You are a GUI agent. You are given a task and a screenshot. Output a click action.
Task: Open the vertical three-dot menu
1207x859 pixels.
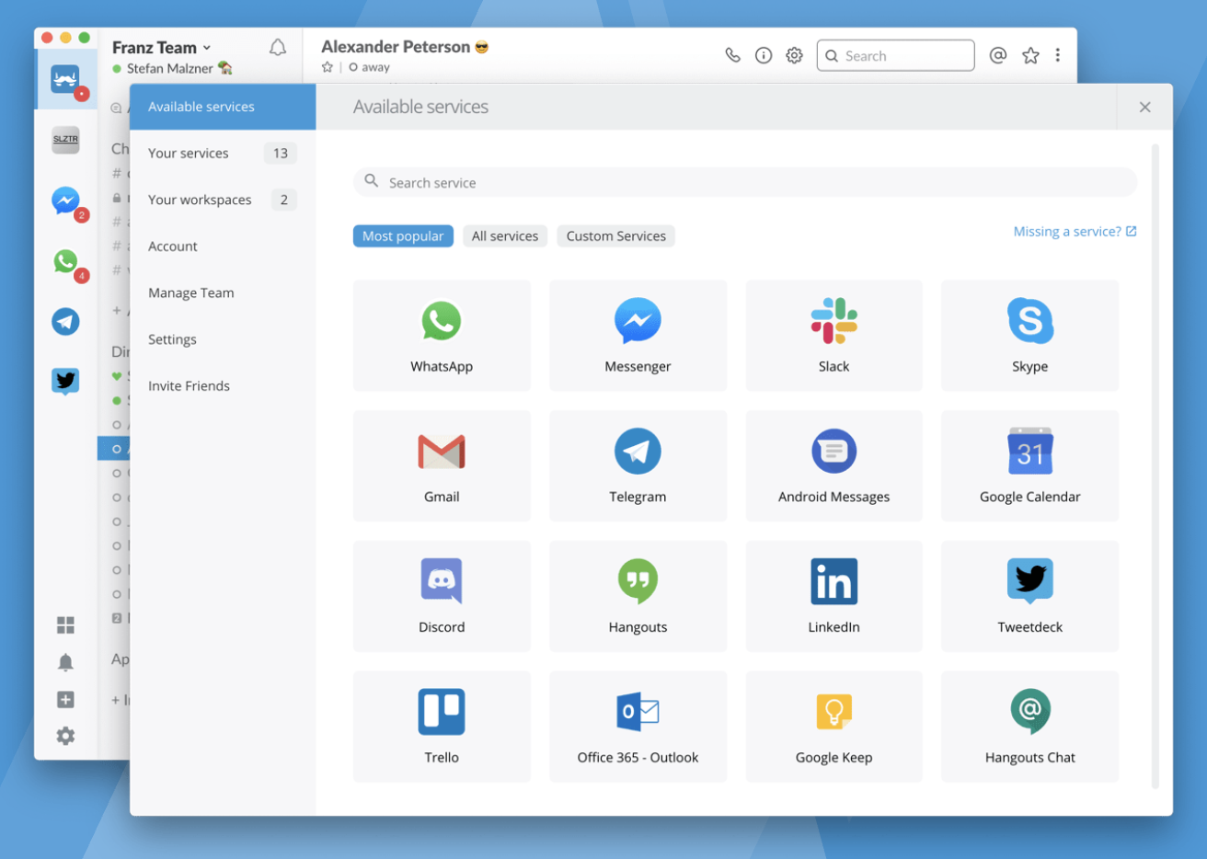coord(1058,55)
